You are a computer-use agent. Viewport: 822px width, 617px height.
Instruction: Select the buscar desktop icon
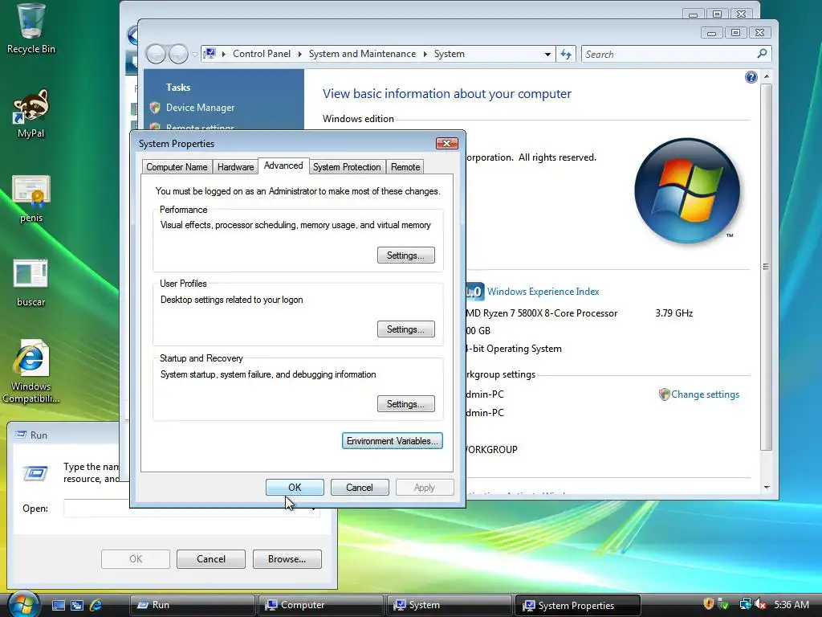click(x=31, y=282)
